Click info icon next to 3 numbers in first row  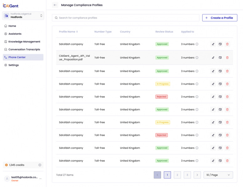197,44
